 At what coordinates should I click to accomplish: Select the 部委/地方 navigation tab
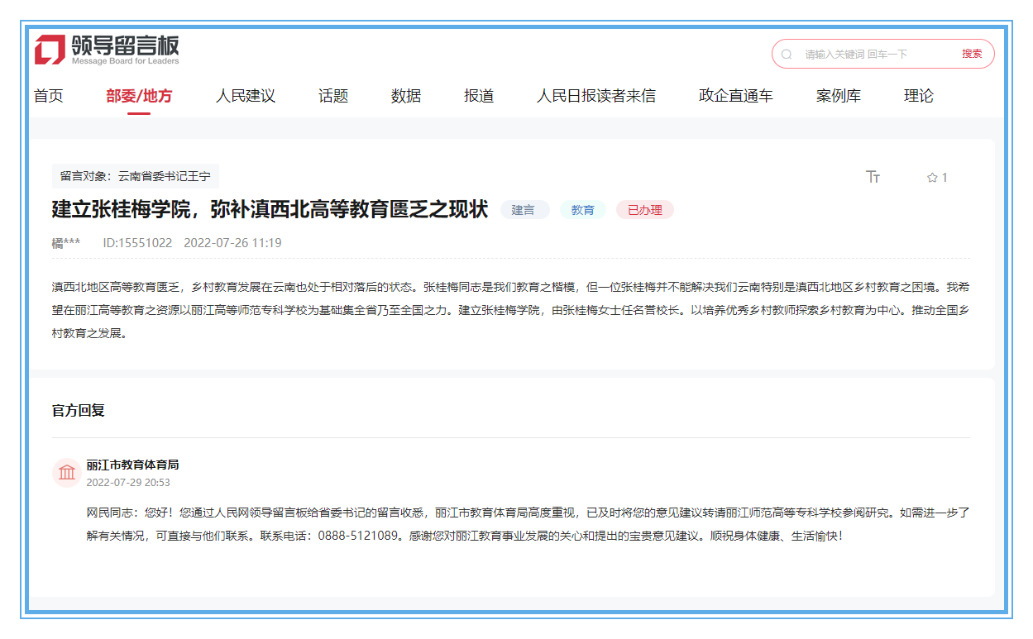point(139,96)
